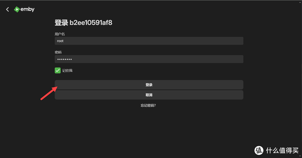Submit with the 登录 button
The width and height of the screenshot is (302, 158).
coord(149,85)
